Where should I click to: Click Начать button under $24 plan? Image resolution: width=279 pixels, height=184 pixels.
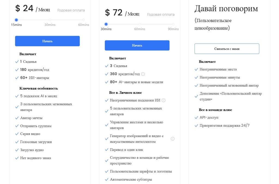pyautogui.click(x=47, y=41)
